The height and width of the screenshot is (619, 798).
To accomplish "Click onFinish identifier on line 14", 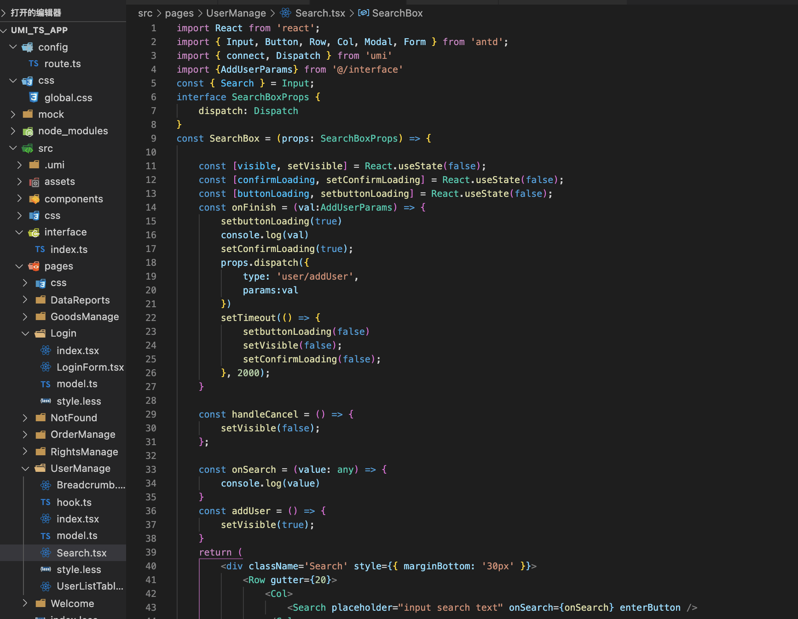I will click(254, 207).
